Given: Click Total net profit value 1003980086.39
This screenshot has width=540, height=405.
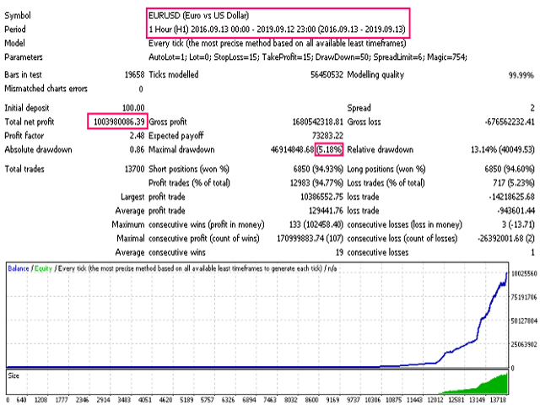Looking at the screenshot, I should (119, 121).
